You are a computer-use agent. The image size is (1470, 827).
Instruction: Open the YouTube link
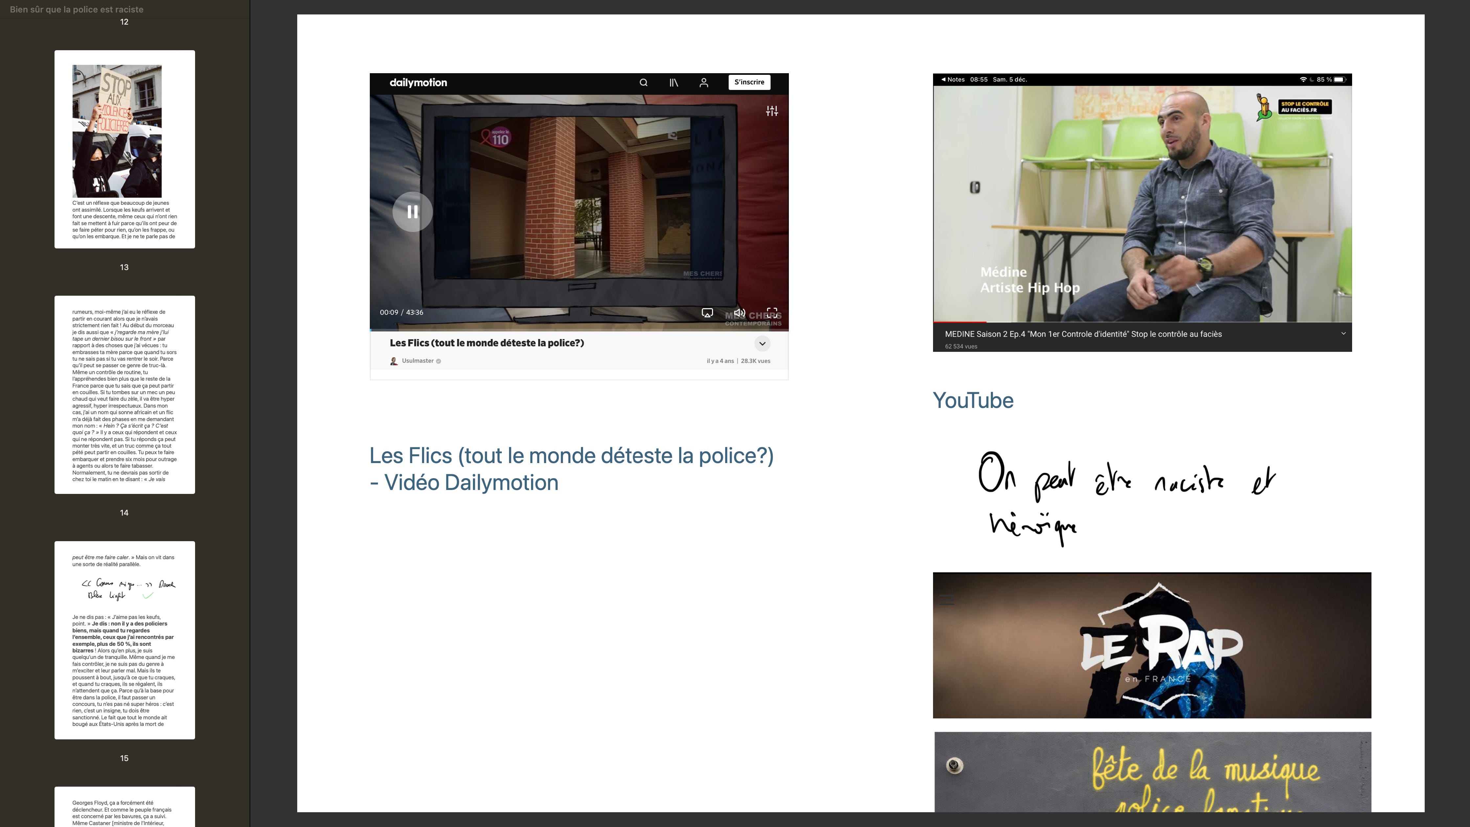click(973, 400)
